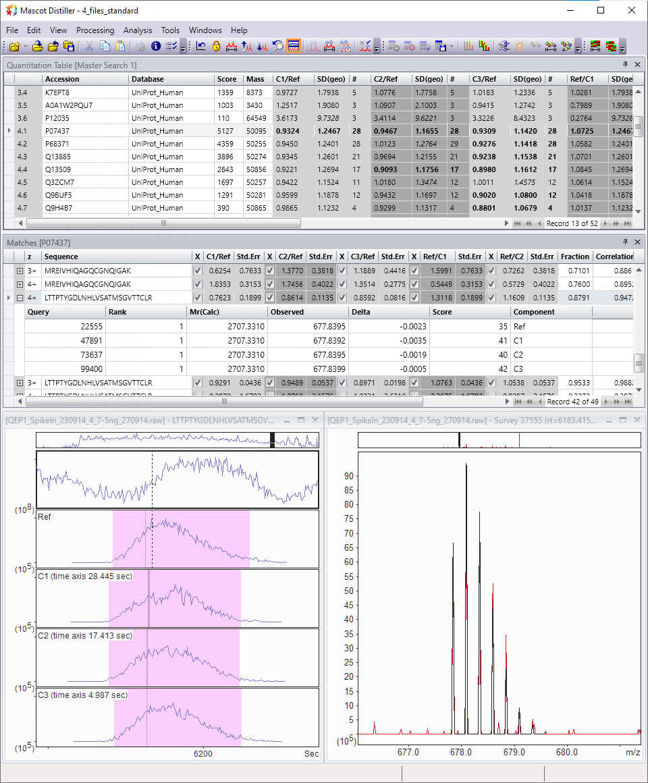Uncheck Ref/C2 box for 4+ LTTPTYGDLNHLVSATMSGVTTCLR
The image size is (648, 783).
491,298
